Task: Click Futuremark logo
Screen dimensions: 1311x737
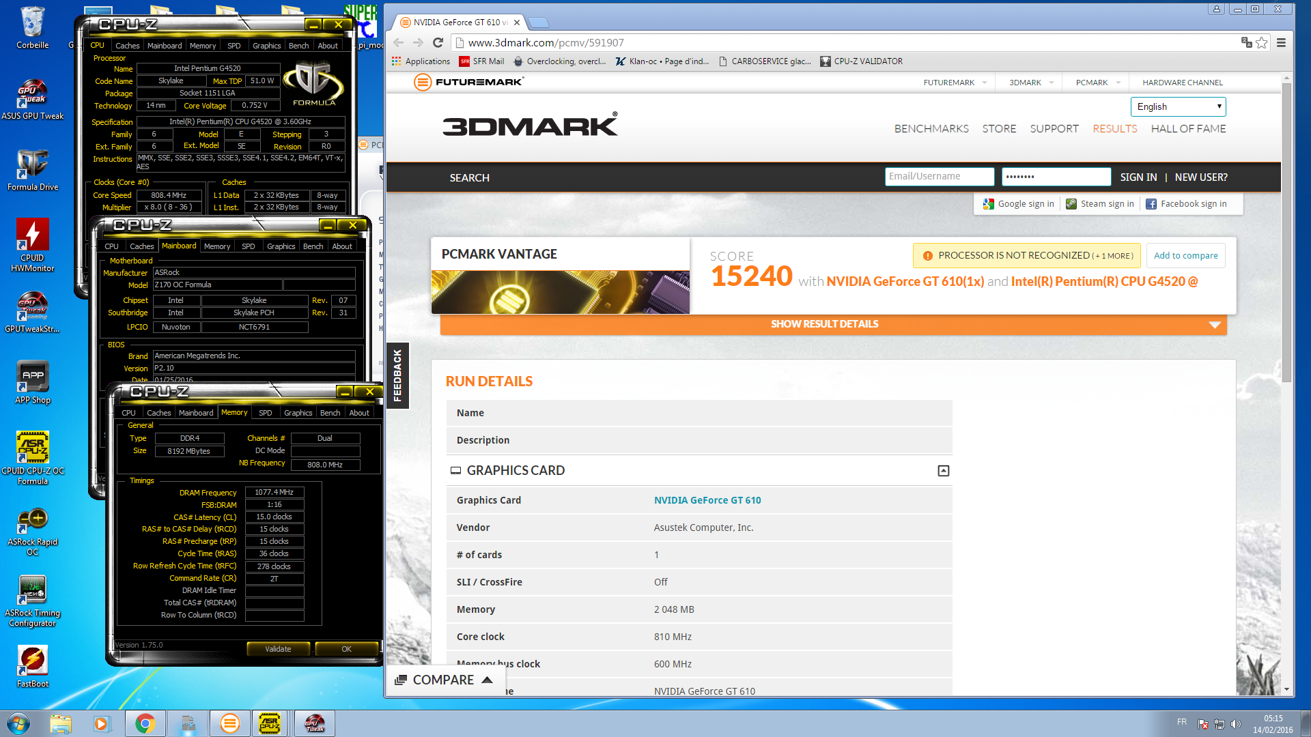Action: click(x=468, y=82)
